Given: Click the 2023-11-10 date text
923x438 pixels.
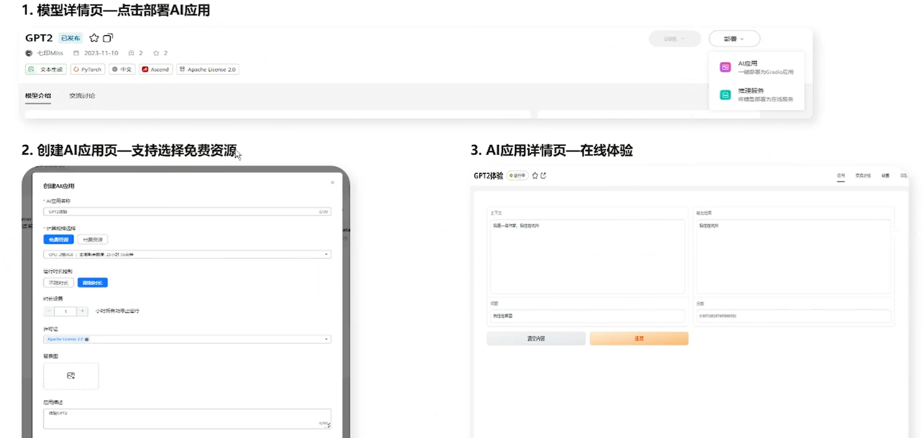Looking at the screenshot, I should [101, 53].
